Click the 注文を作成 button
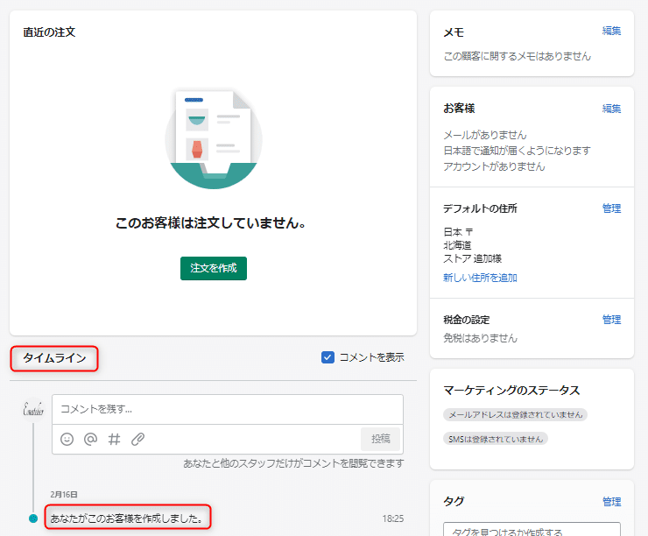Viewport: 648px width, 536px height. 214,268
